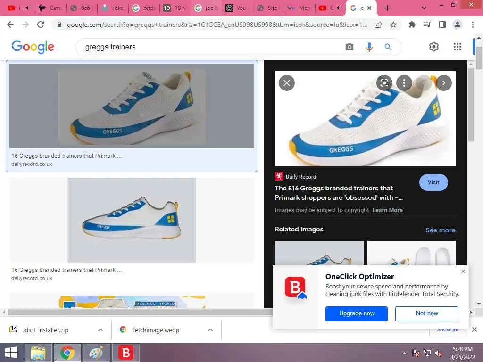Open the Bitdefender logo in popup
The image size is (483, 362).
click(295, 288)
